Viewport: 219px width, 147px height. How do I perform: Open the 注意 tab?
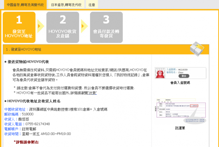pos(92,4)
